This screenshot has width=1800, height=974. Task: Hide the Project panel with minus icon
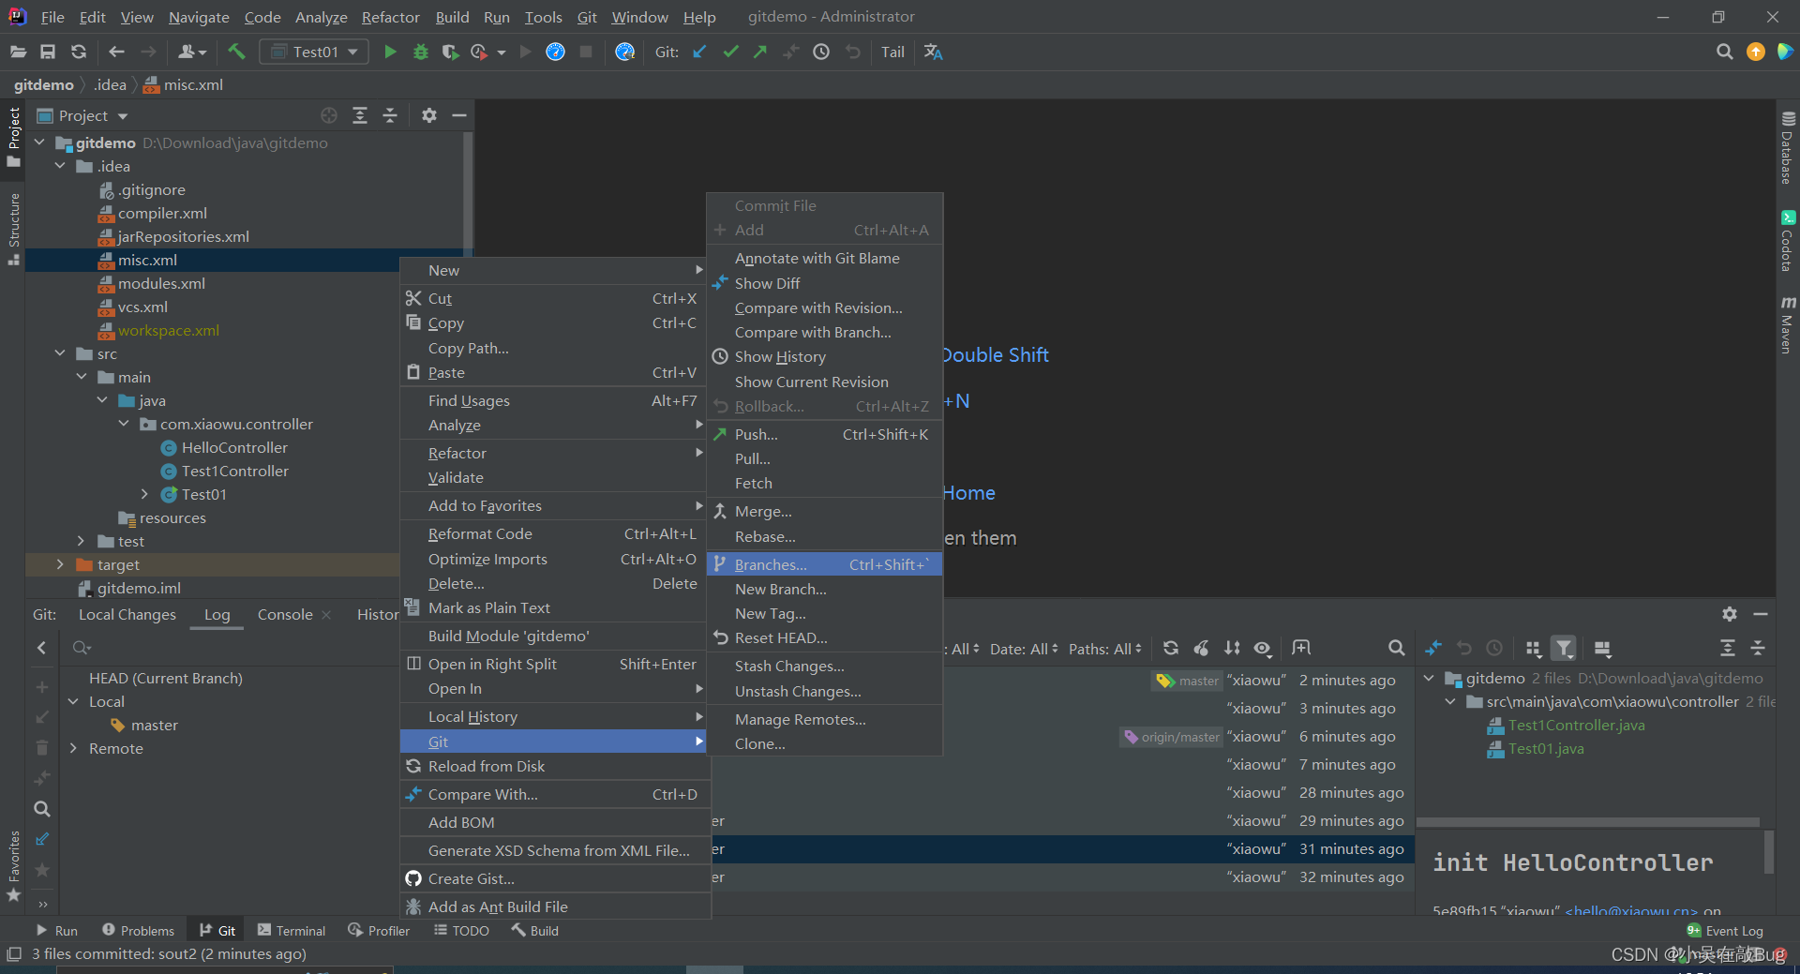tap(459, 115)
